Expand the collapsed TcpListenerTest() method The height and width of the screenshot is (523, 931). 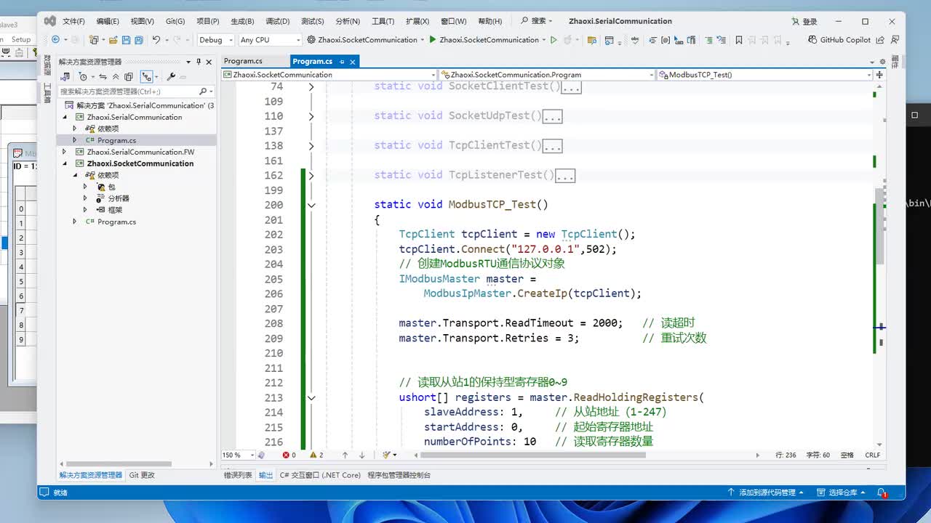pos(311,175)
